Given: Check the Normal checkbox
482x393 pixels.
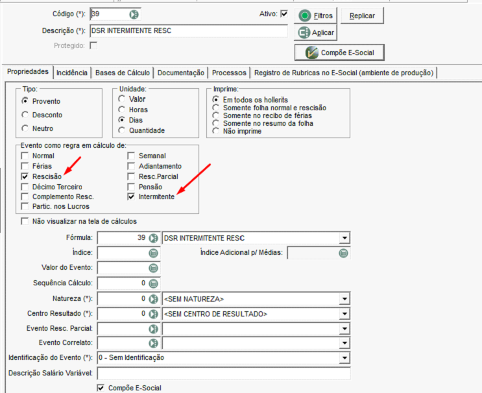Looking at the screenshot, I should [25, 156].
